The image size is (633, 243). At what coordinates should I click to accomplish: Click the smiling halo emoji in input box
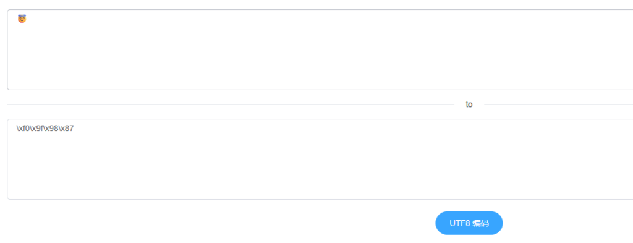tap(22, 19)
